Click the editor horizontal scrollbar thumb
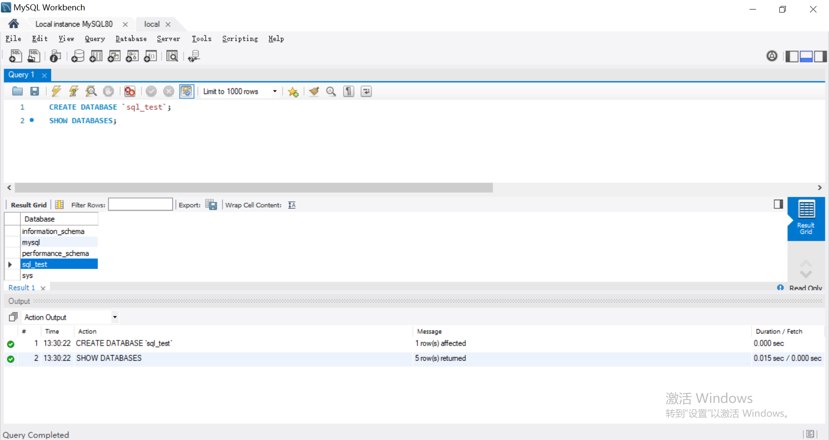Viewport: 829px width, 440px height. (x=253, y=188)
